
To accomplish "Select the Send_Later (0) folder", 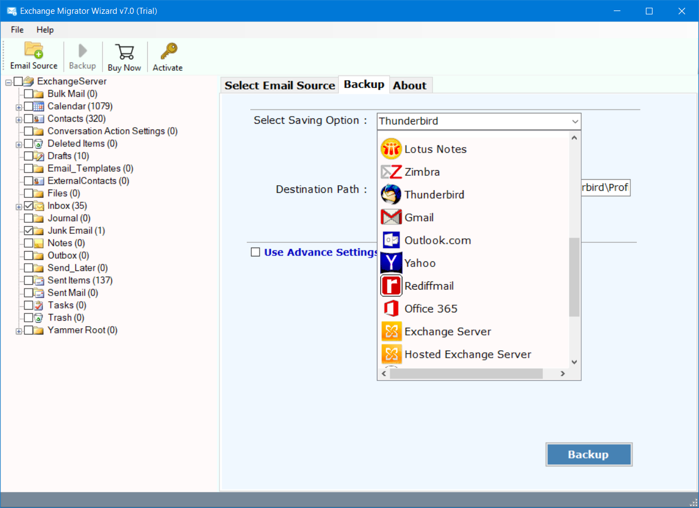I will [77, 268].
